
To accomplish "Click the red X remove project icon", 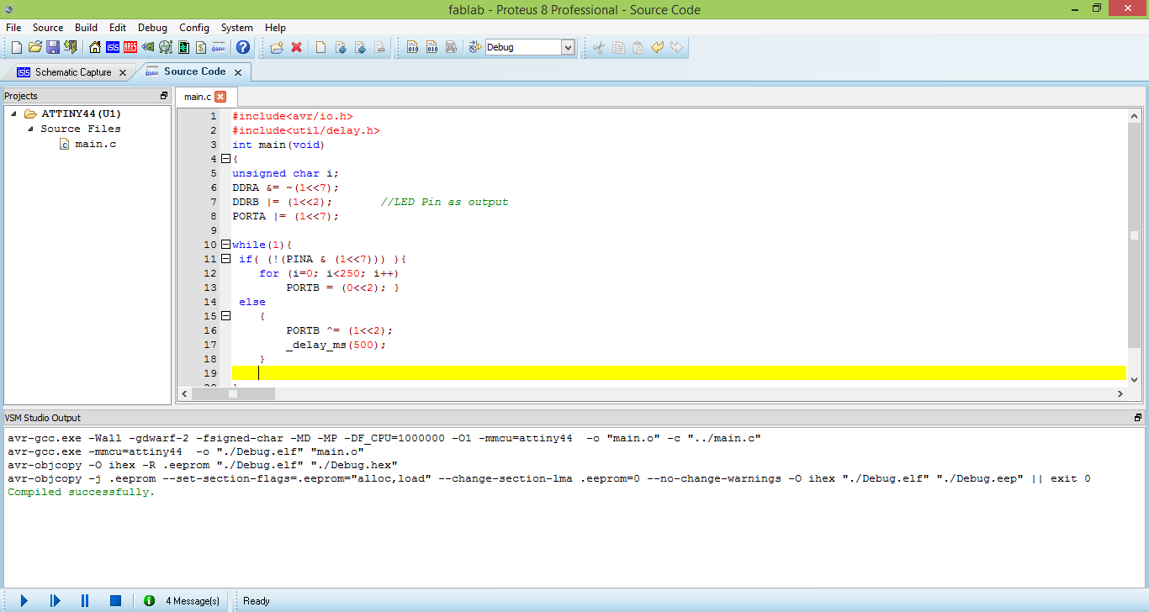I will (x=296, y=47).
